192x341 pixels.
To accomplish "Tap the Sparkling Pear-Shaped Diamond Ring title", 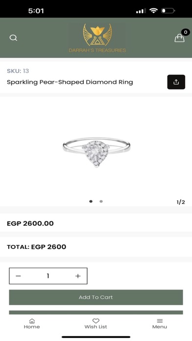I will pyautogui.click(x=70, y=82).
